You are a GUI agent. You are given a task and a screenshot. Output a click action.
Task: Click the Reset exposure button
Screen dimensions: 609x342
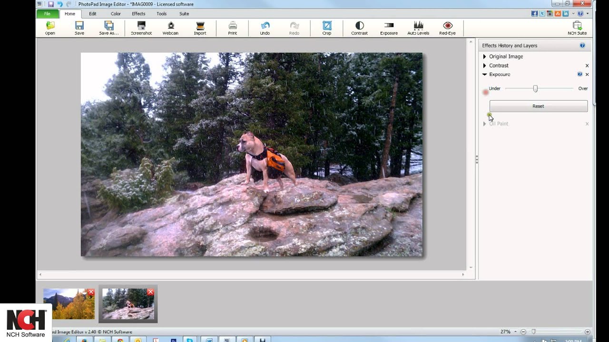click(539, 106)
